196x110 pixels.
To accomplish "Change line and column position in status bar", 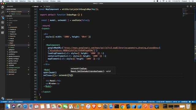I will (160, 102).
